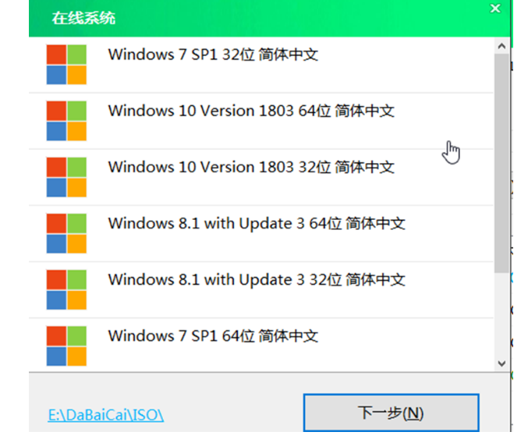Click the logo next to Windows 10 1803 32位

tap(66, 177)
